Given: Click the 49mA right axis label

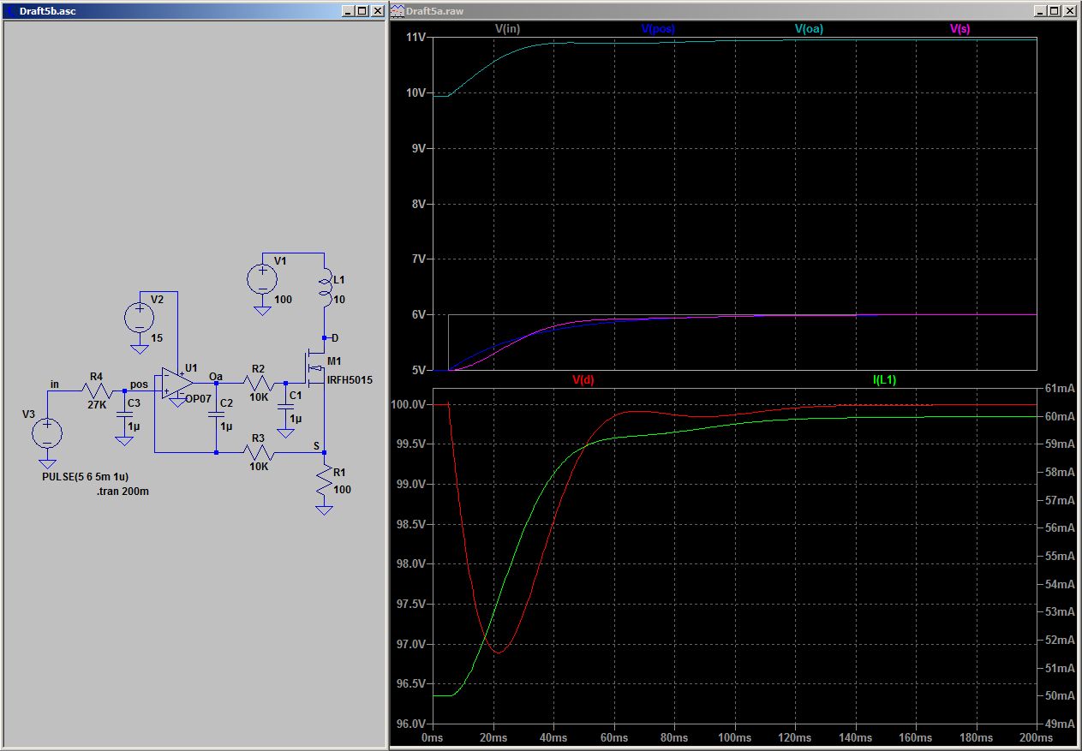Looking at the screenshot, I should (1059, 724).
